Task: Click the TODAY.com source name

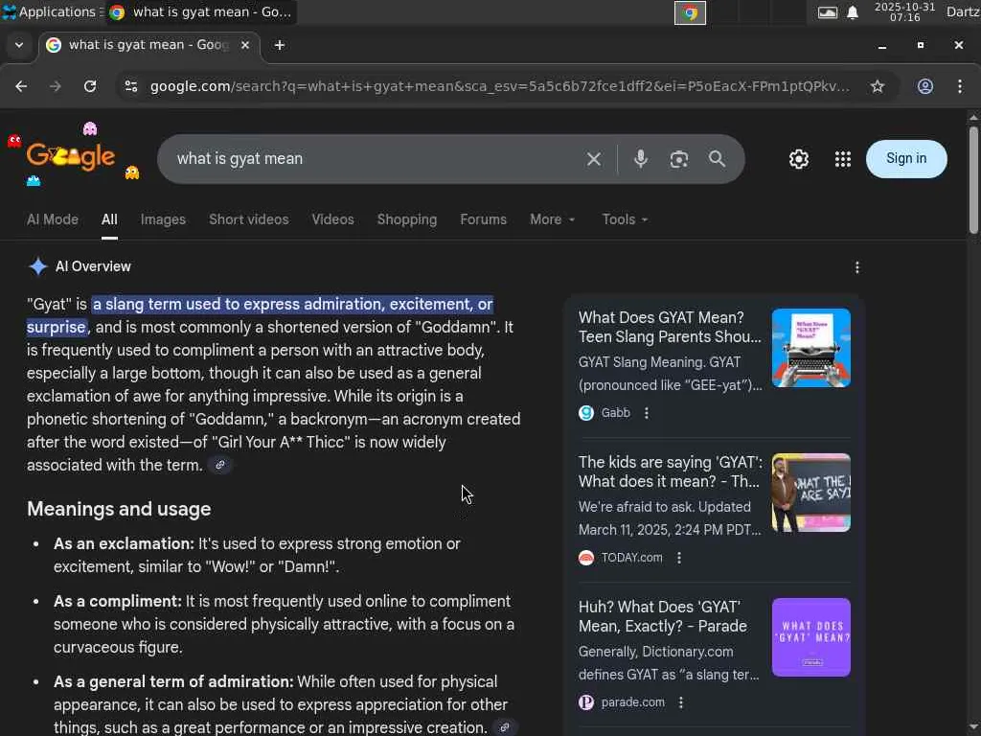Action: [x=632, y=558]
